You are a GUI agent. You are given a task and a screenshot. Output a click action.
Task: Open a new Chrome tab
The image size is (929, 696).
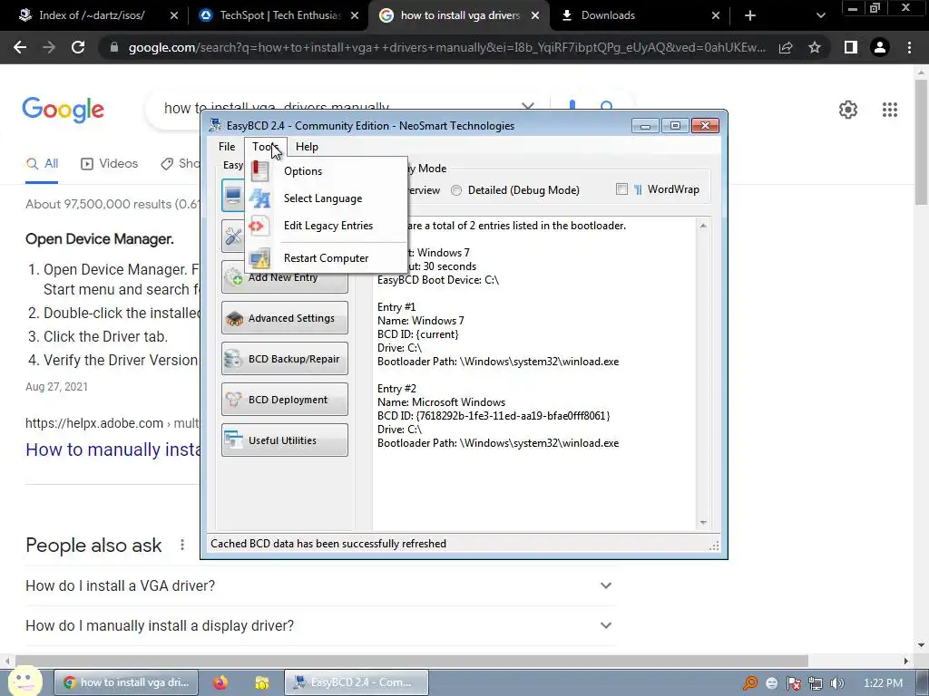pyautogui.click(x=750, y=15)
